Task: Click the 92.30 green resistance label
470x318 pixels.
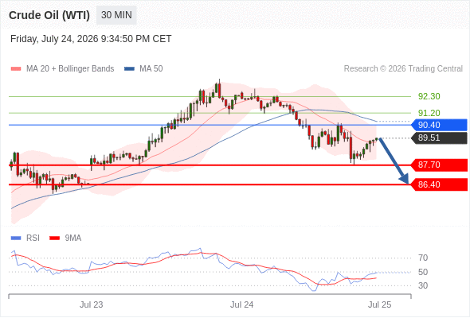Action: [x=429, y=96]
